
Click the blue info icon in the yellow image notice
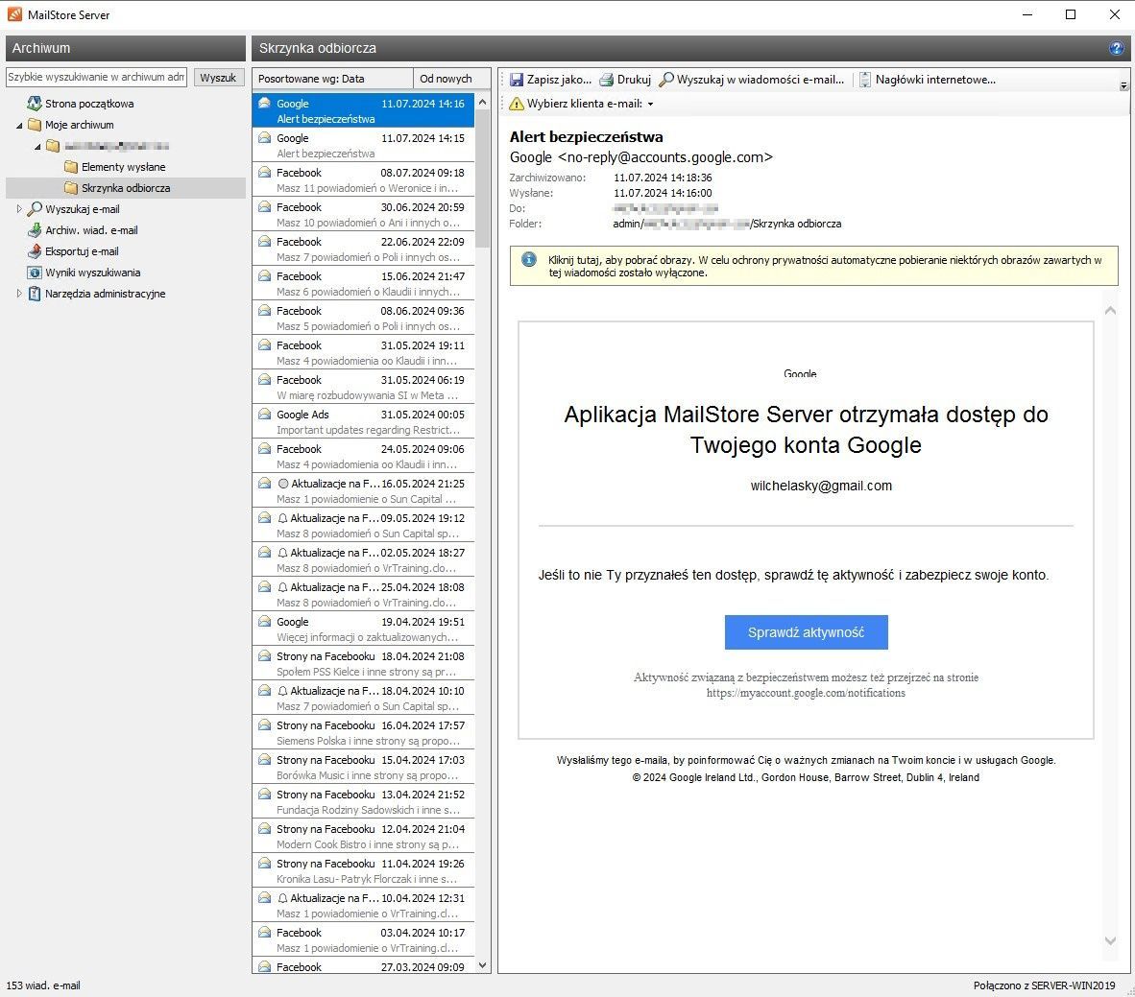click(529, 260)
